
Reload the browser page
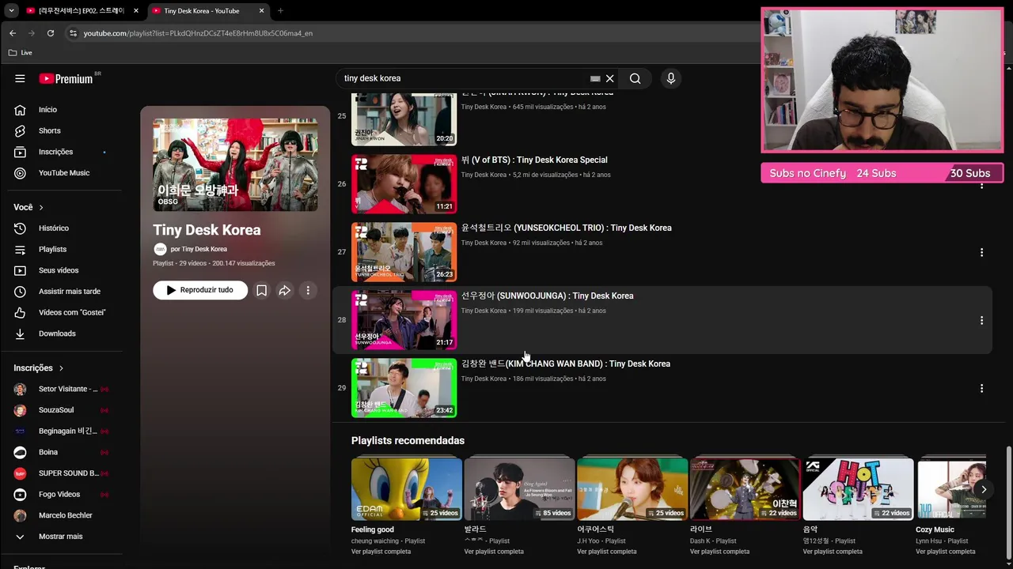pos(51,33)
